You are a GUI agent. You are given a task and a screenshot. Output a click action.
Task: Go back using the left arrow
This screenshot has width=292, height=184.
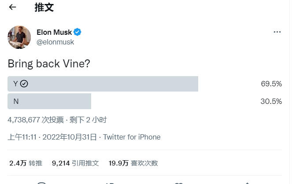[x=12, y=7]
